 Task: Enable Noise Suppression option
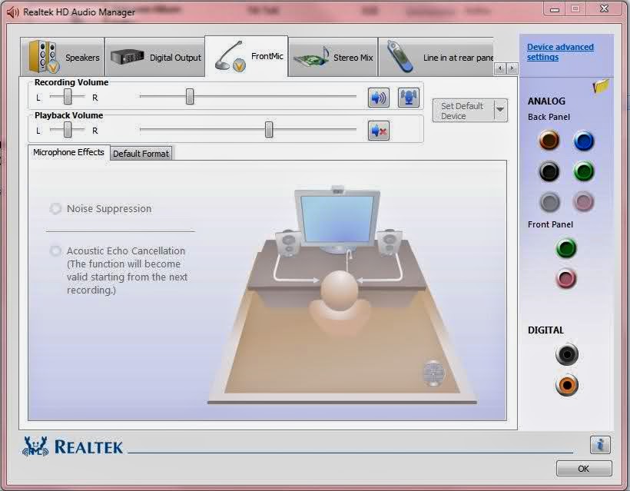click(x=55, y=208)
